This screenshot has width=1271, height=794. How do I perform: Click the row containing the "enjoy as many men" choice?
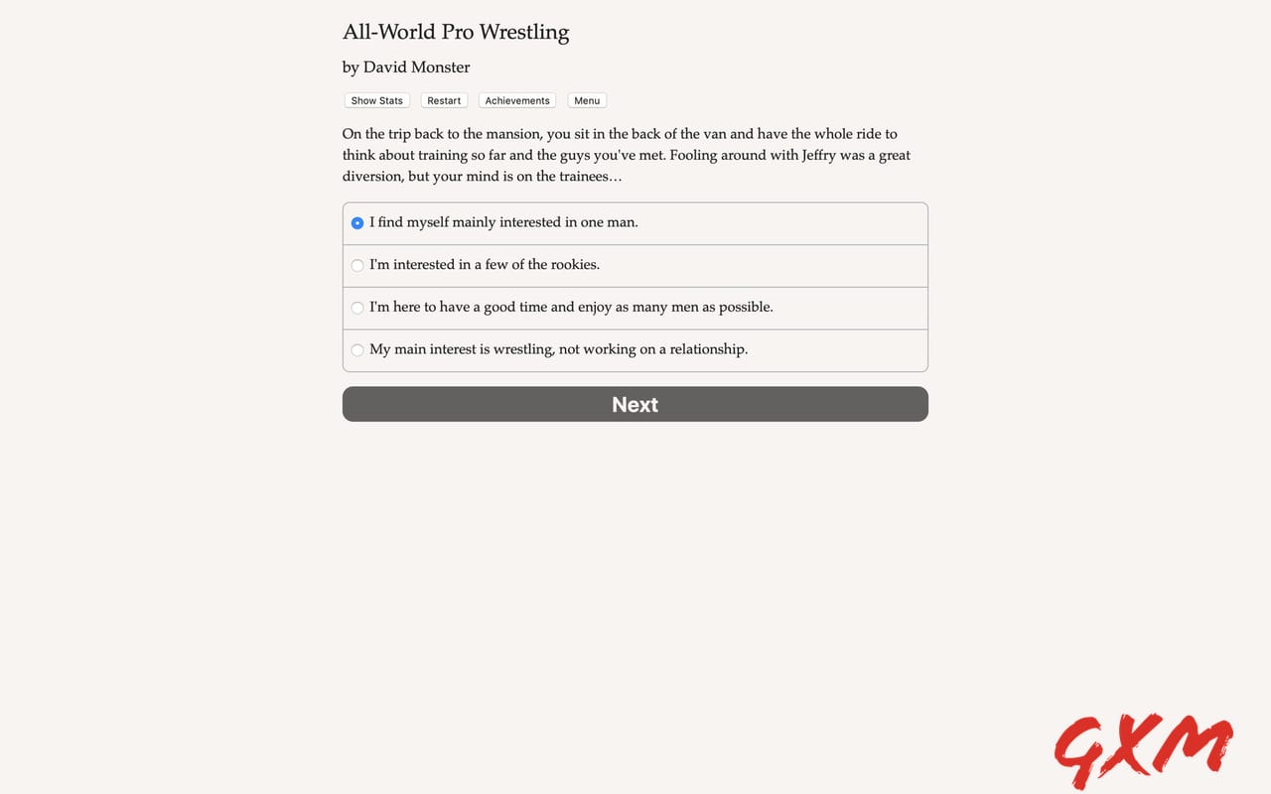pos(635,308)
